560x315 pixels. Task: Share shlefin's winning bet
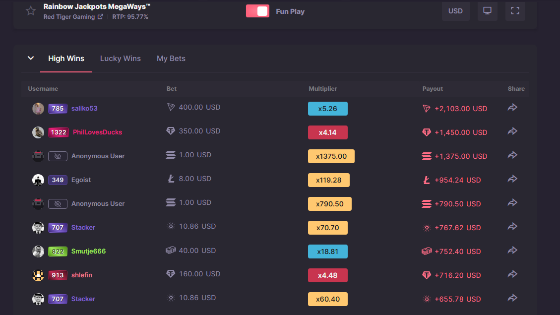(512, 274)
